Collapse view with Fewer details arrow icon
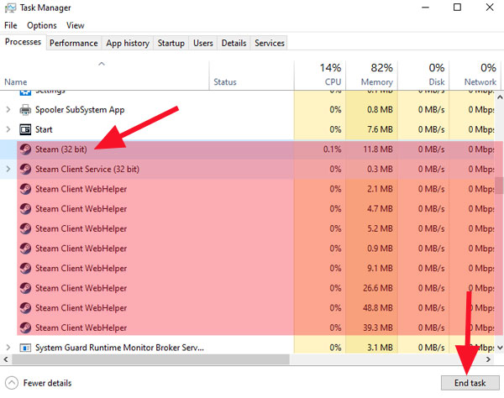504x398 pixels. [x=12, y=383]
